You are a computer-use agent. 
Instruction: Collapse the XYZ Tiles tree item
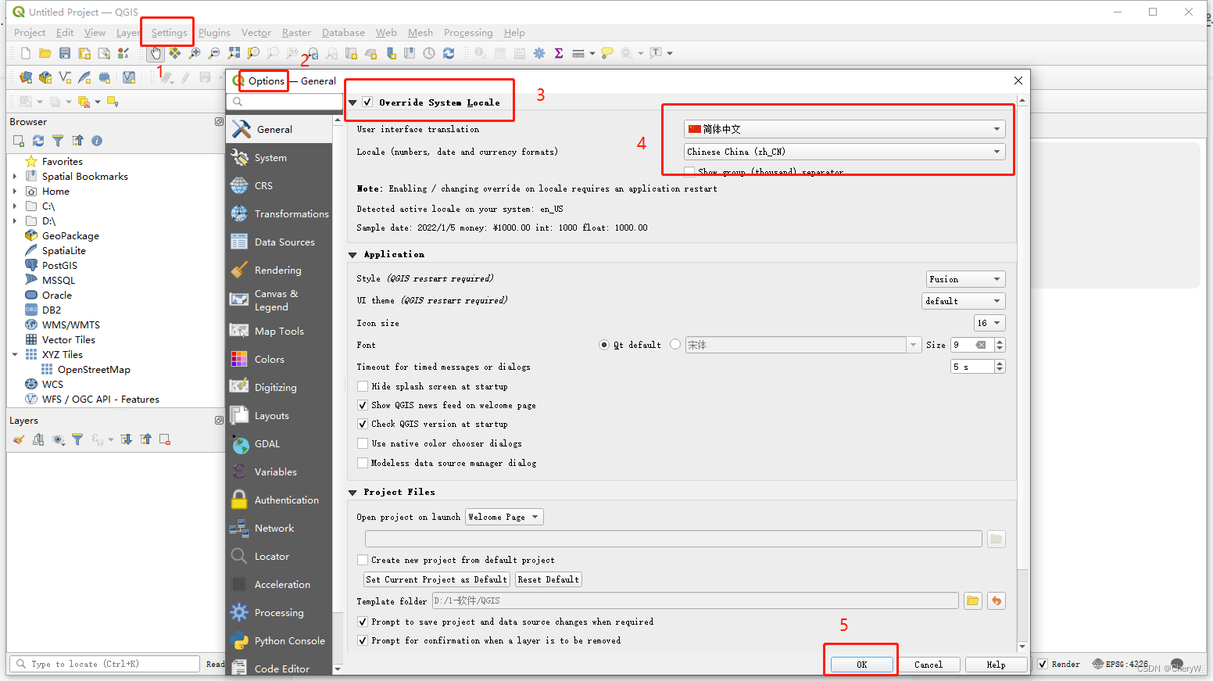tap(14, 355)
